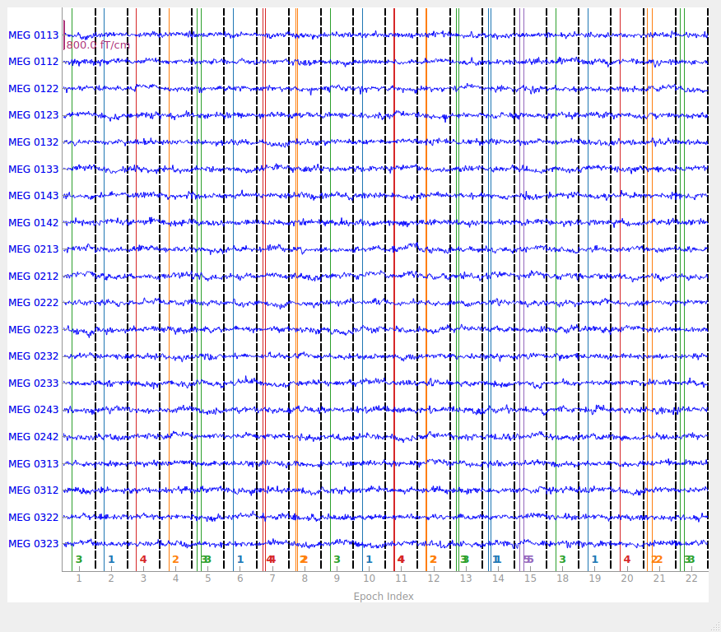
Task: Click the MEG 0232 channel label
Action: [34, 356]
